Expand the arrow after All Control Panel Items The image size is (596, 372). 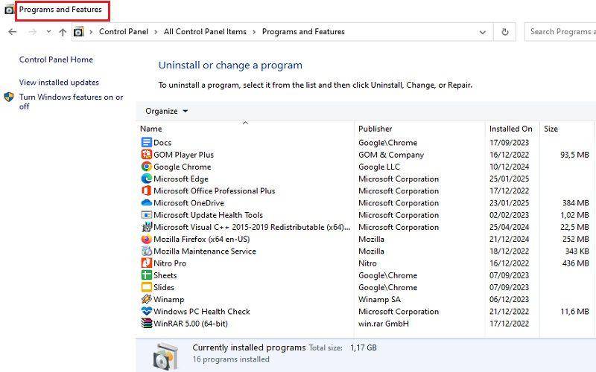click(254, 32)
